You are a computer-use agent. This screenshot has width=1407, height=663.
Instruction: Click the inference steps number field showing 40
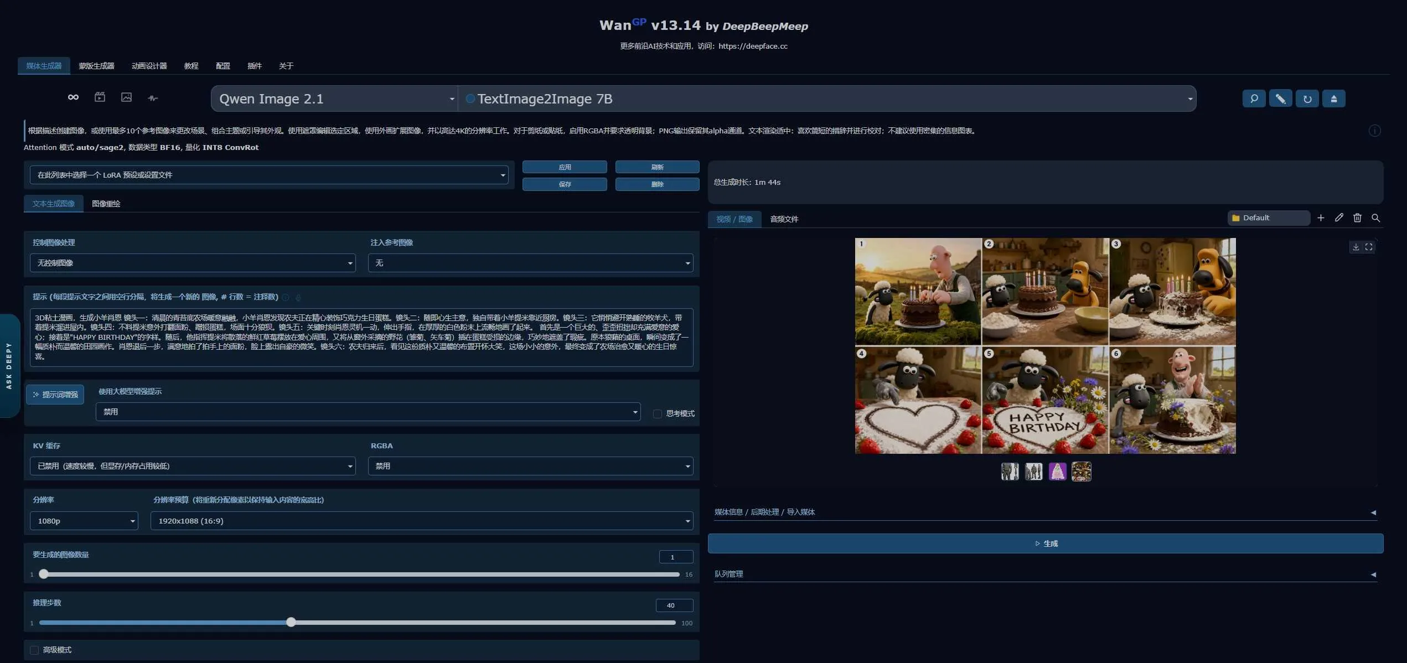click(674, 605)
